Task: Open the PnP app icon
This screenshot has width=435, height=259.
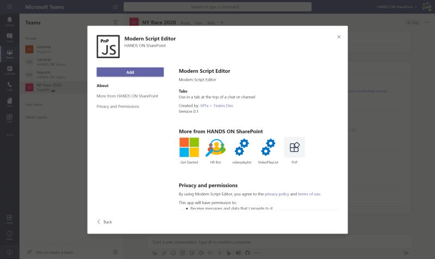Action: pyautogui.click(x=294, y=147)
